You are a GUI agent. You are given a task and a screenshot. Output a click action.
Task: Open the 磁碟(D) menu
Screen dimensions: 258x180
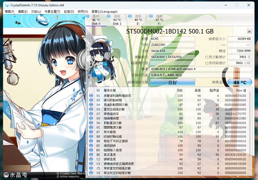pyautogui.click(x=69, y=12)
